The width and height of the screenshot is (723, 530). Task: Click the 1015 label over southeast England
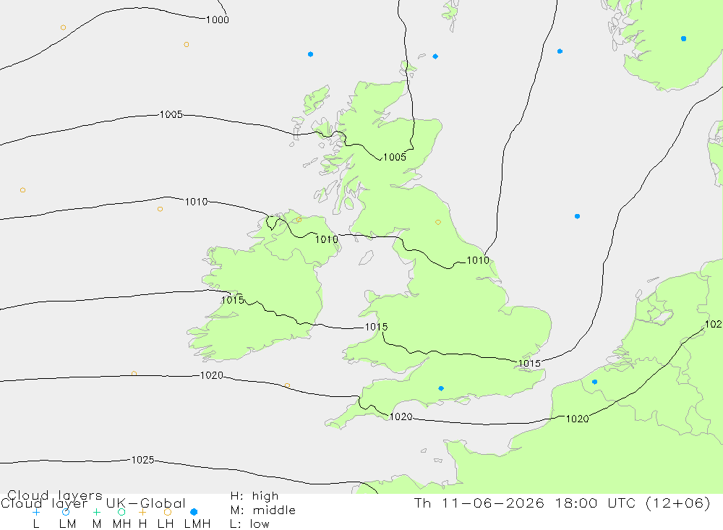[529, 364]
